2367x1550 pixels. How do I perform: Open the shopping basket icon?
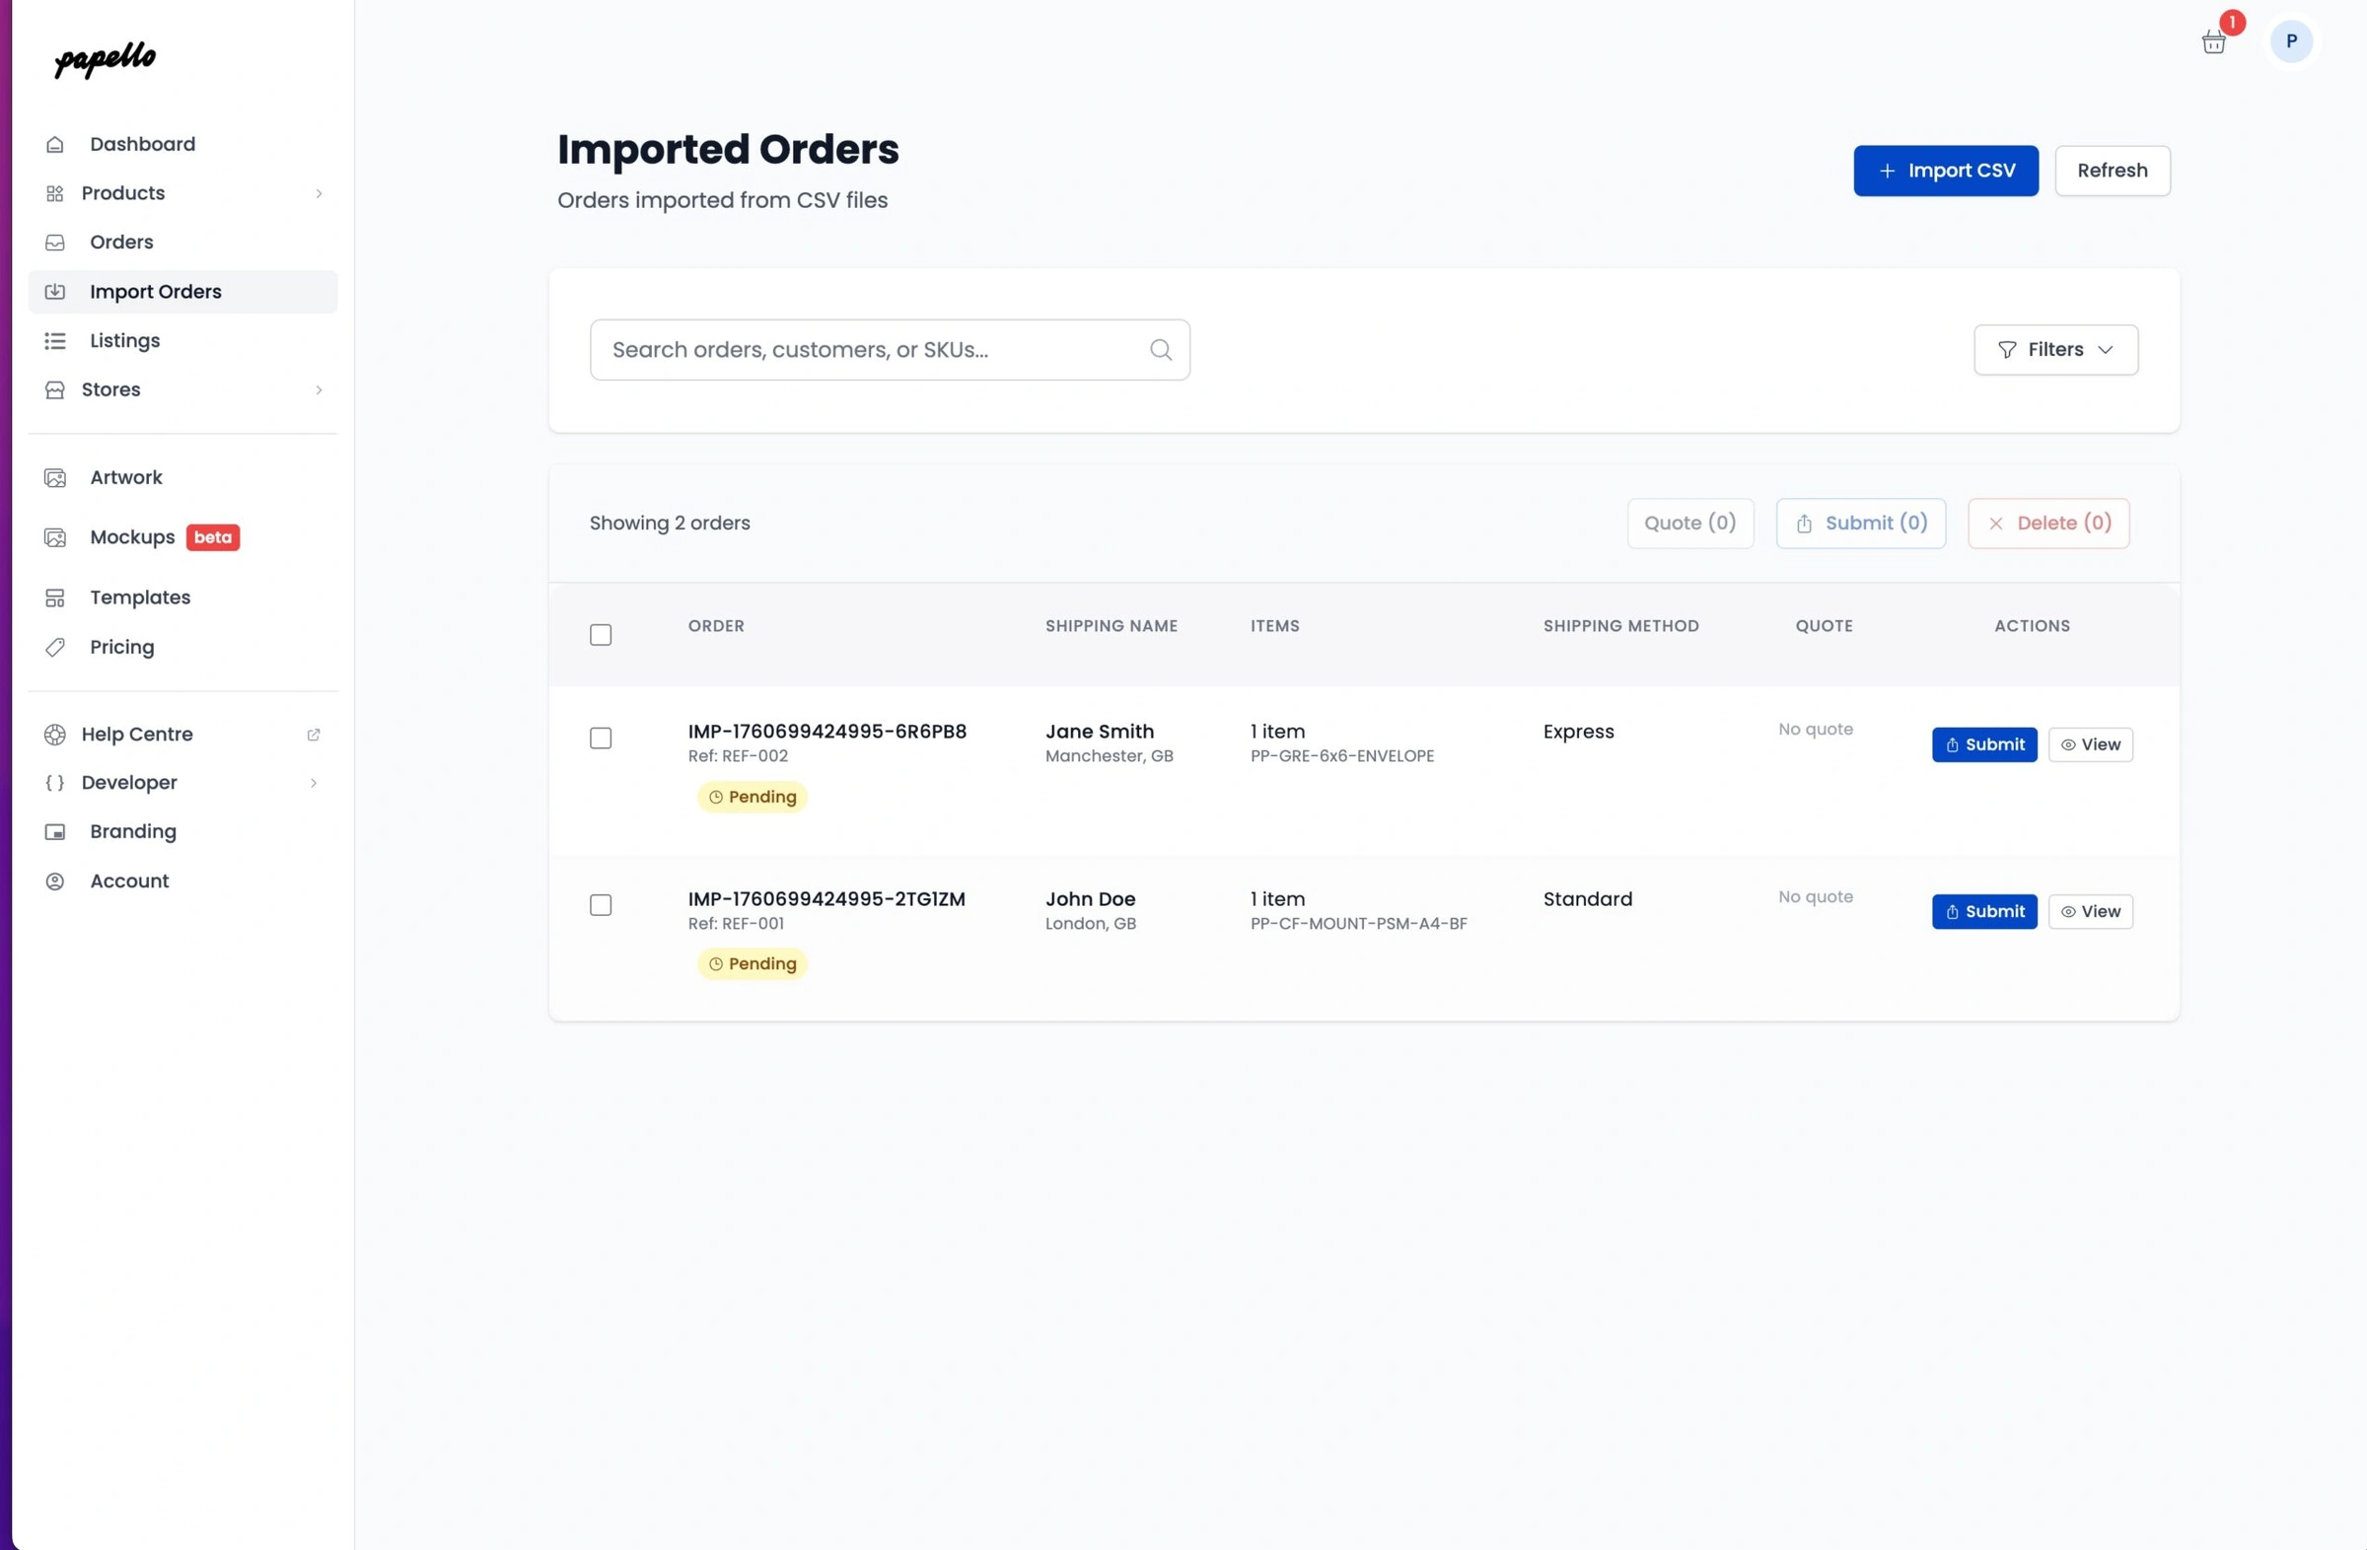2213,41
